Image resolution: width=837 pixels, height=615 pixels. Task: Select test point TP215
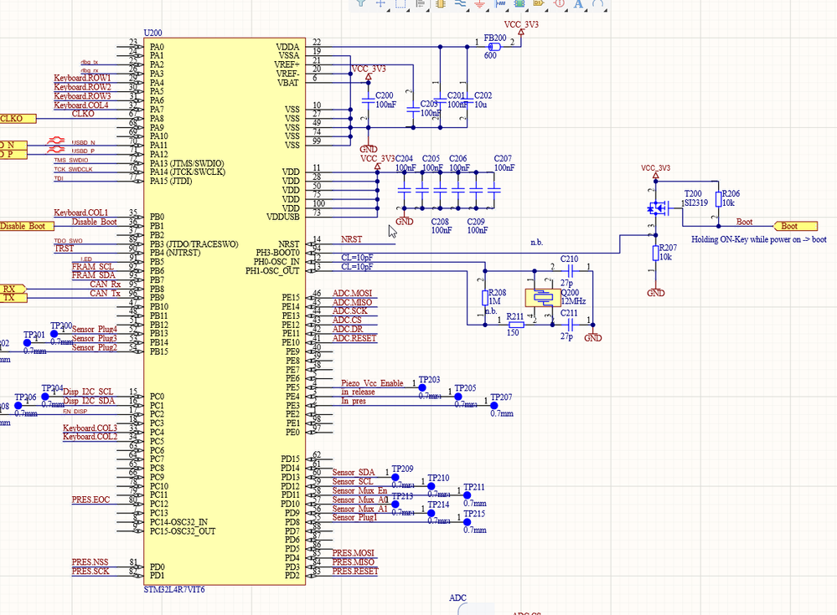click(x=467, y=522)
